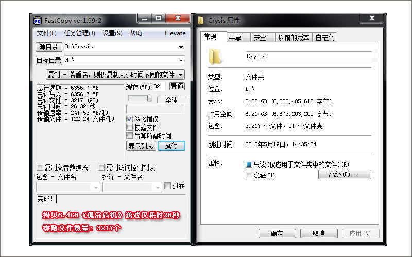
Task: Minimize the FastCopy window
Action: point(144,19)
